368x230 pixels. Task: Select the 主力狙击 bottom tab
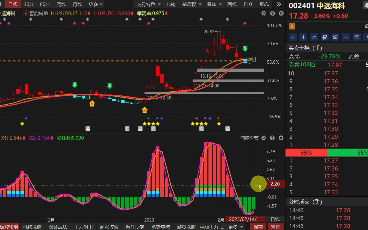[84, 227]
